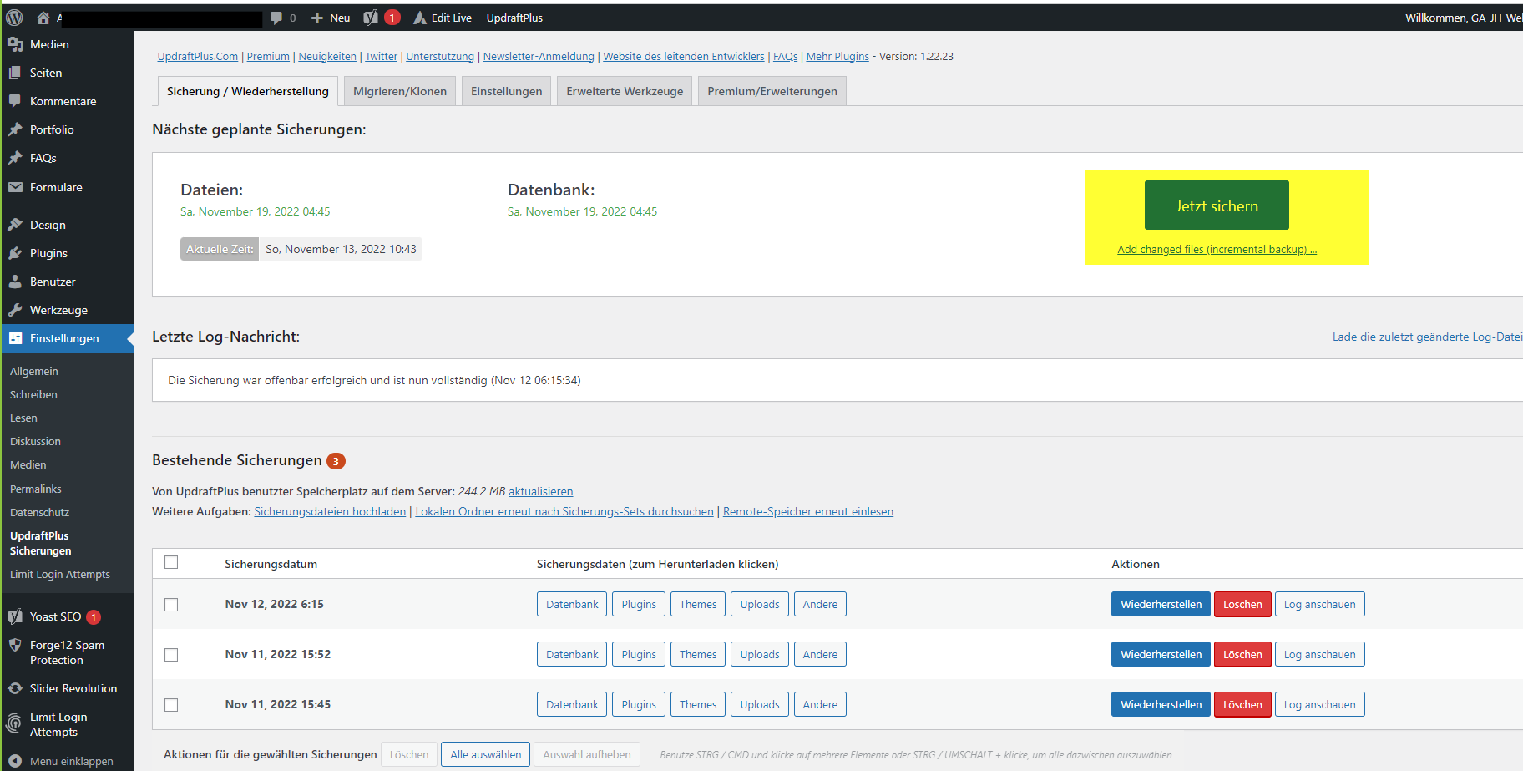Click Remote-Speicher erneut einlesen link

(x=808, y=511)
